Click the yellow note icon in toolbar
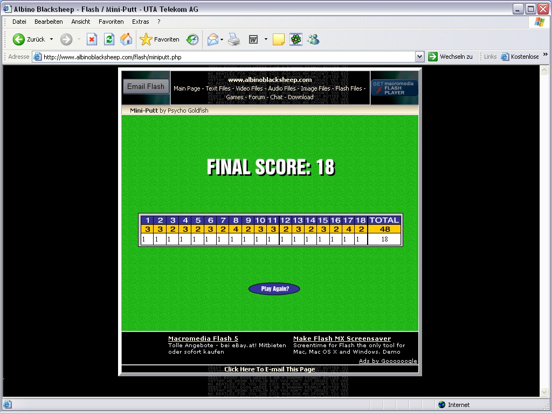 click(278, 39)
